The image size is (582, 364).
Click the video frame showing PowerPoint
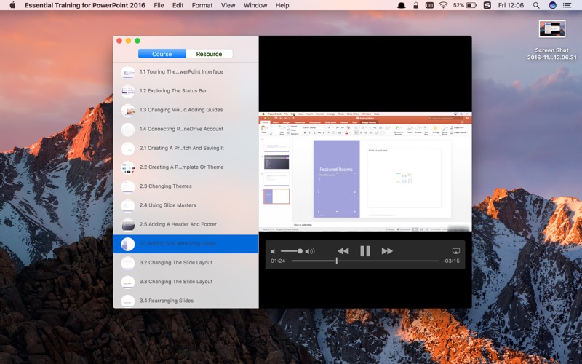[x=365, y=172]
